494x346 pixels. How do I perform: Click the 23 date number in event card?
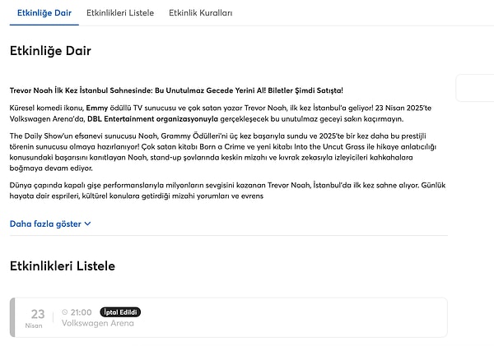click(x=38, y=314)
